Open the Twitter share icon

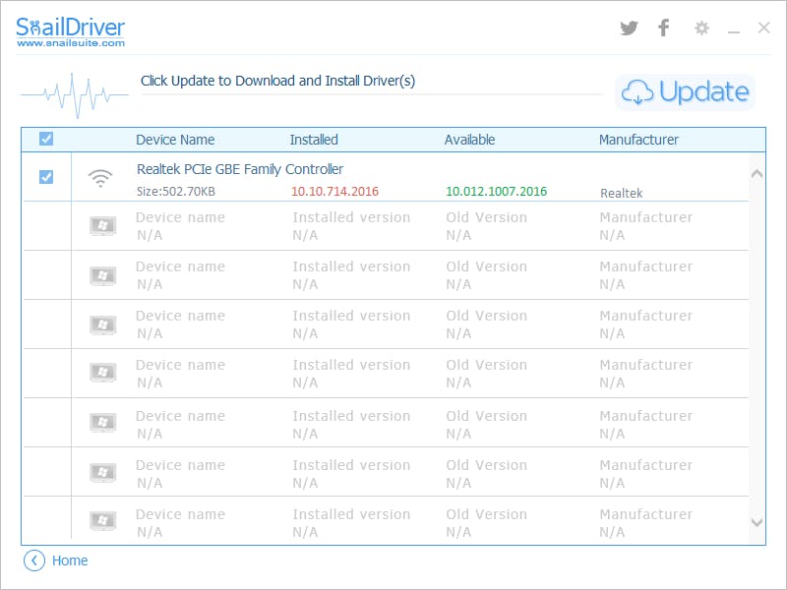629,28
